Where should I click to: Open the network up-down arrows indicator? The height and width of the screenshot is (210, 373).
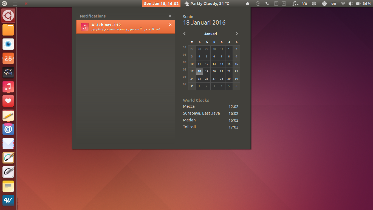tap(267, 4)
